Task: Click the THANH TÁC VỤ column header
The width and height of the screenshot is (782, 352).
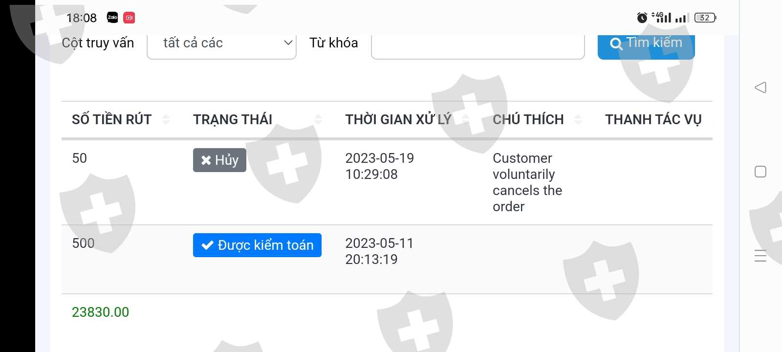Action: [x=653, y=119]
